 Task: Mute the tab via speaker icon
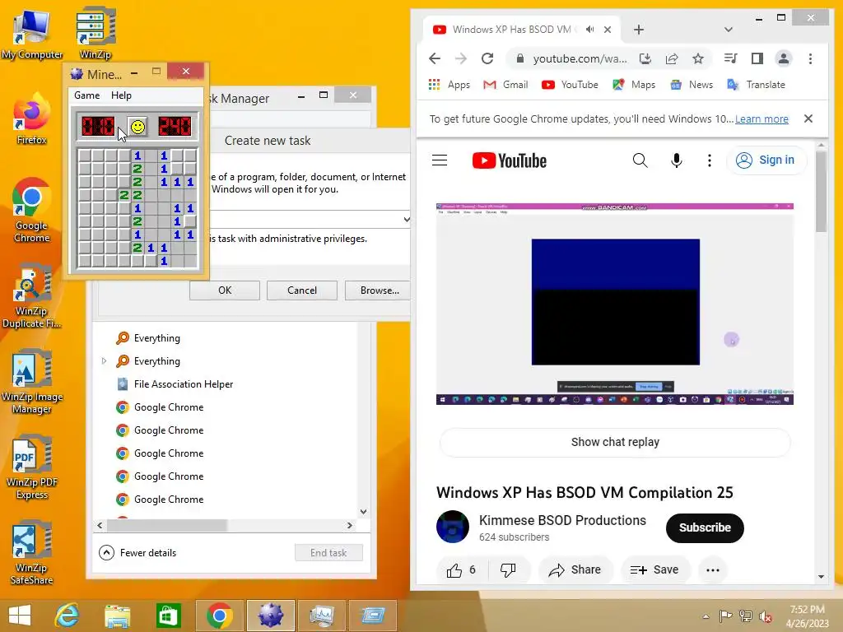589,30
